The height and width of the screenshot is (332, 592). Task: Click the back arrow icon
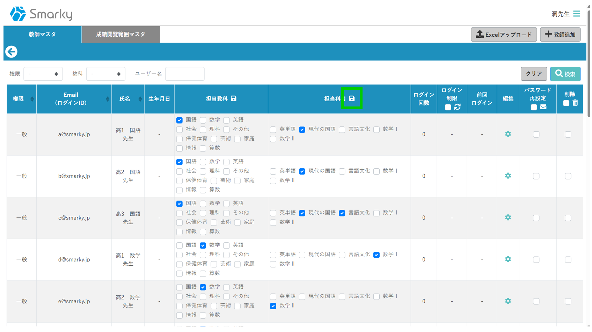(12, 52)
